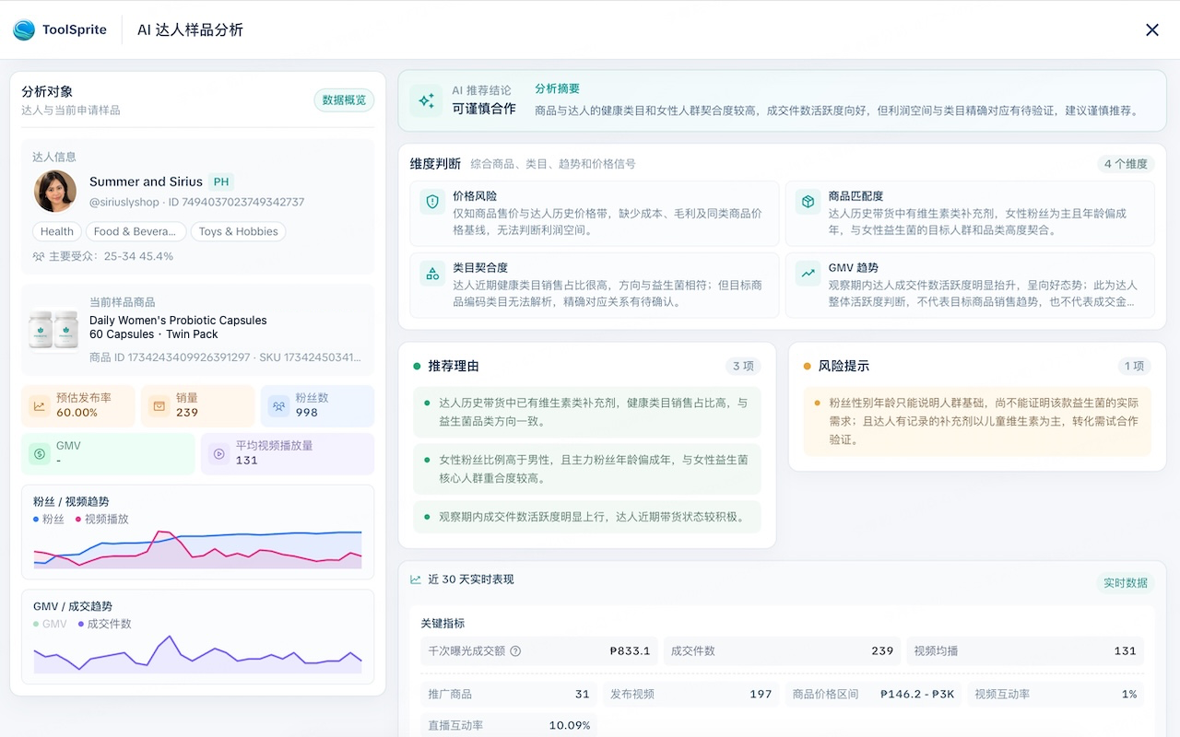Click the creator name Summer and Sirius
Image resolution: width=1180 pixels, height=737 pixels.
pos(146,181)
